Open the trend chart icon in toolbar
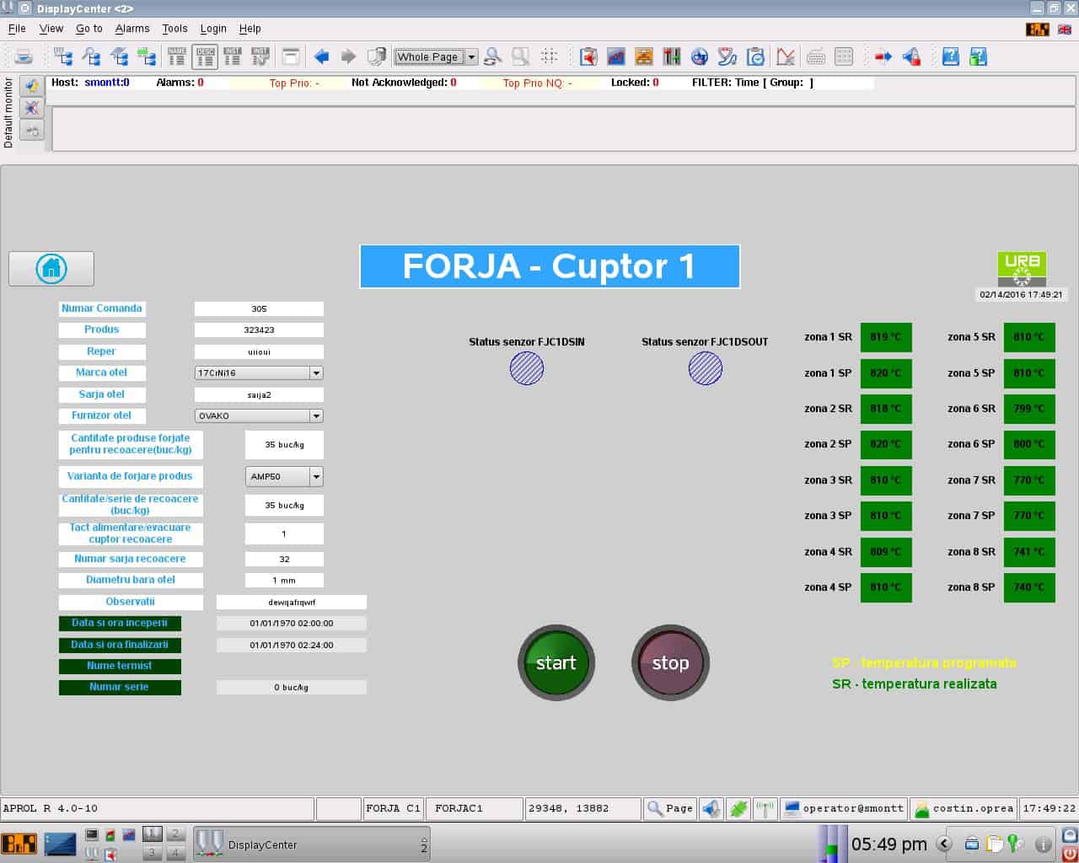 click(x=616, y=56)
